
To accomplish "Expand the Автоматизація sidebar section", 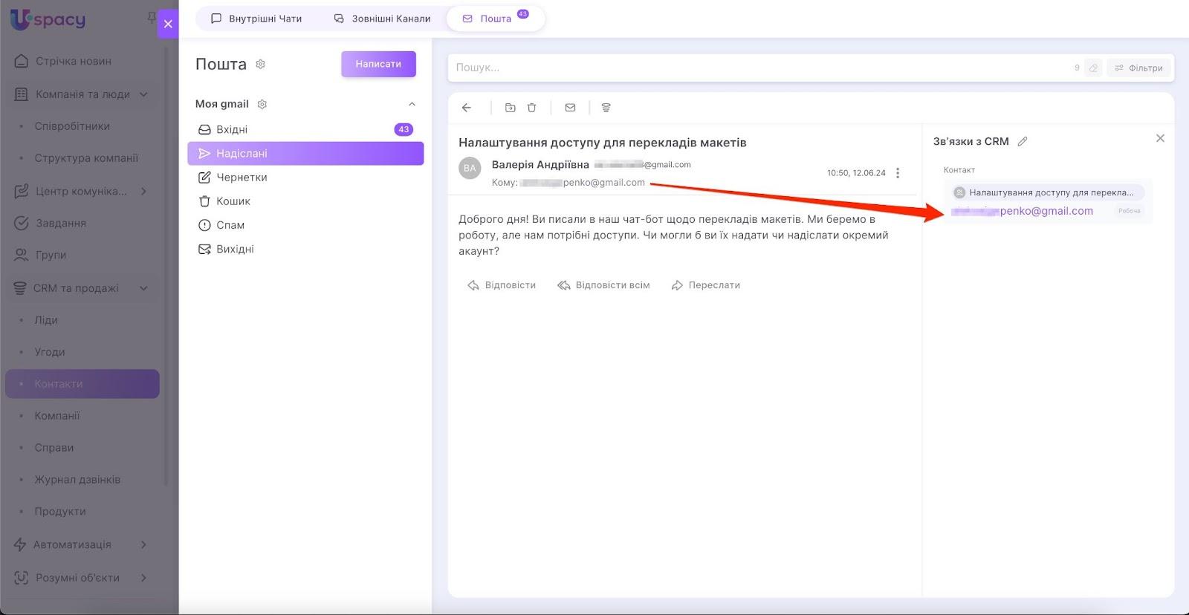I will (x=143, y=544).
